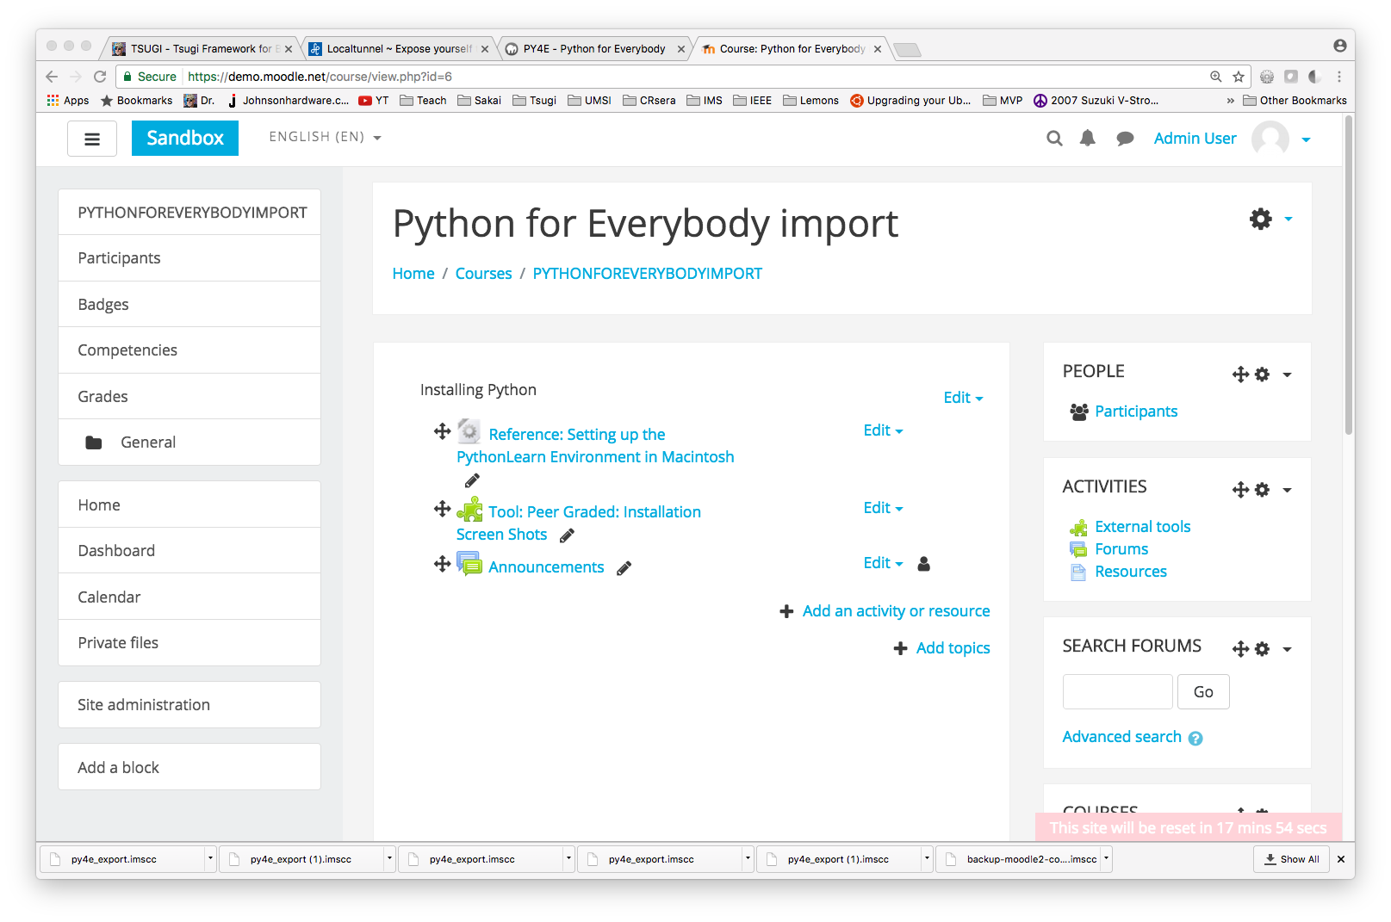1391x922 pixels.
Task: Switch to PY4E Python for Everybody tab
Action: pyautogui.click(x=594, y=49)
